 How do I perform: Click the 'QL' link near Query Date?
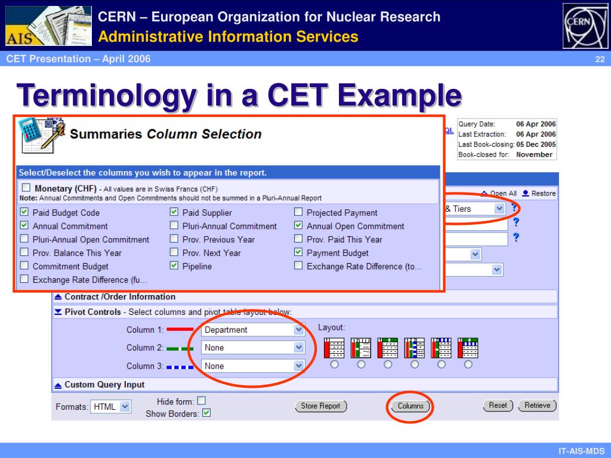click(x=449, y=131)
